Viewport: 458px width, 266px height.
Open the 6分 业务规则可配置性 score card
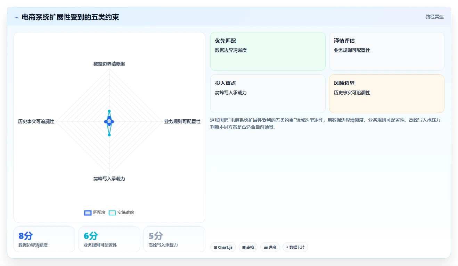(109, 239)
